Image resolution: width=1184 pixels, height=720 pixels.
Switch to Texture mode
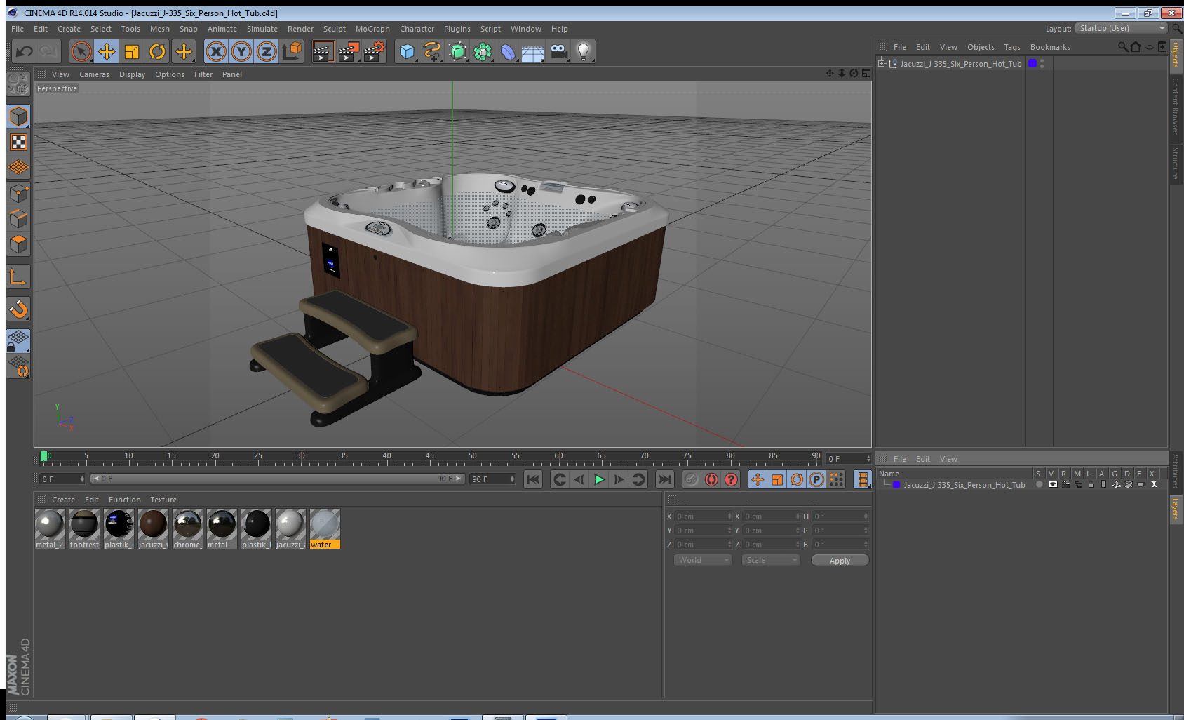18,142
